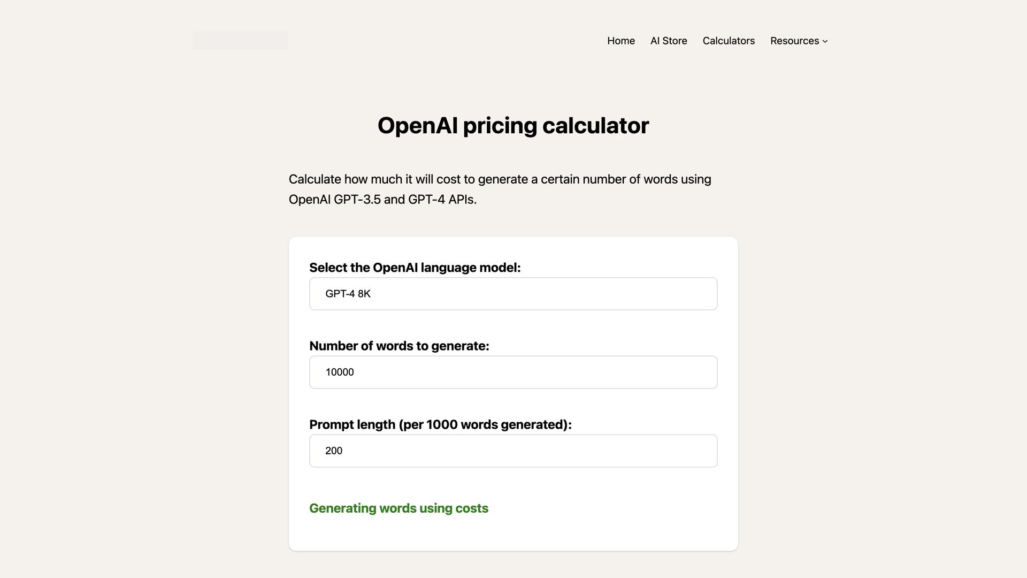Click the Generating words using costs link

(x=398, y=508)
